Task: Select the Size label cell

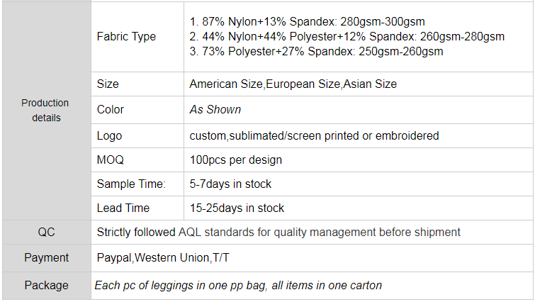Action: pos(137,84)
